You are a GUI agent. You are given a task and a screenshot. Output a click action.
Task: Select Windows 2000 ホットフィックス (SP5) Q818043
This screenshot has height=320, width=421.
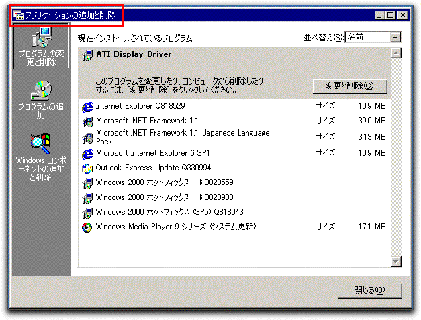point(234,213)
